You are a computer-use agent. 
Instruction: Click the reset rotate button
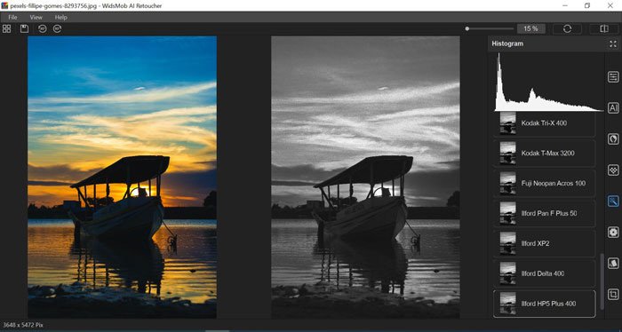pyautogui.click(x=567, y=29)
